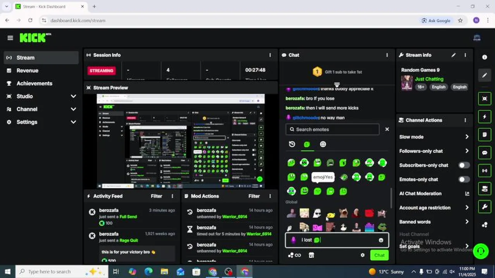Viewport: 495px width, 278px height.
Task: Open chat settings gear icon
Action: (x=363, y=255)
